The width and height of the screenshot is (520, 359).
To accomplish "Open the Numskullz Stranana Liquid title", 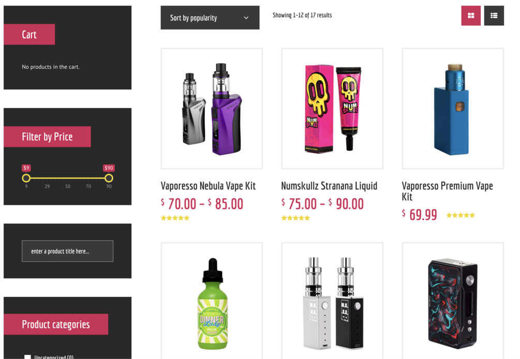I will 329,186.
